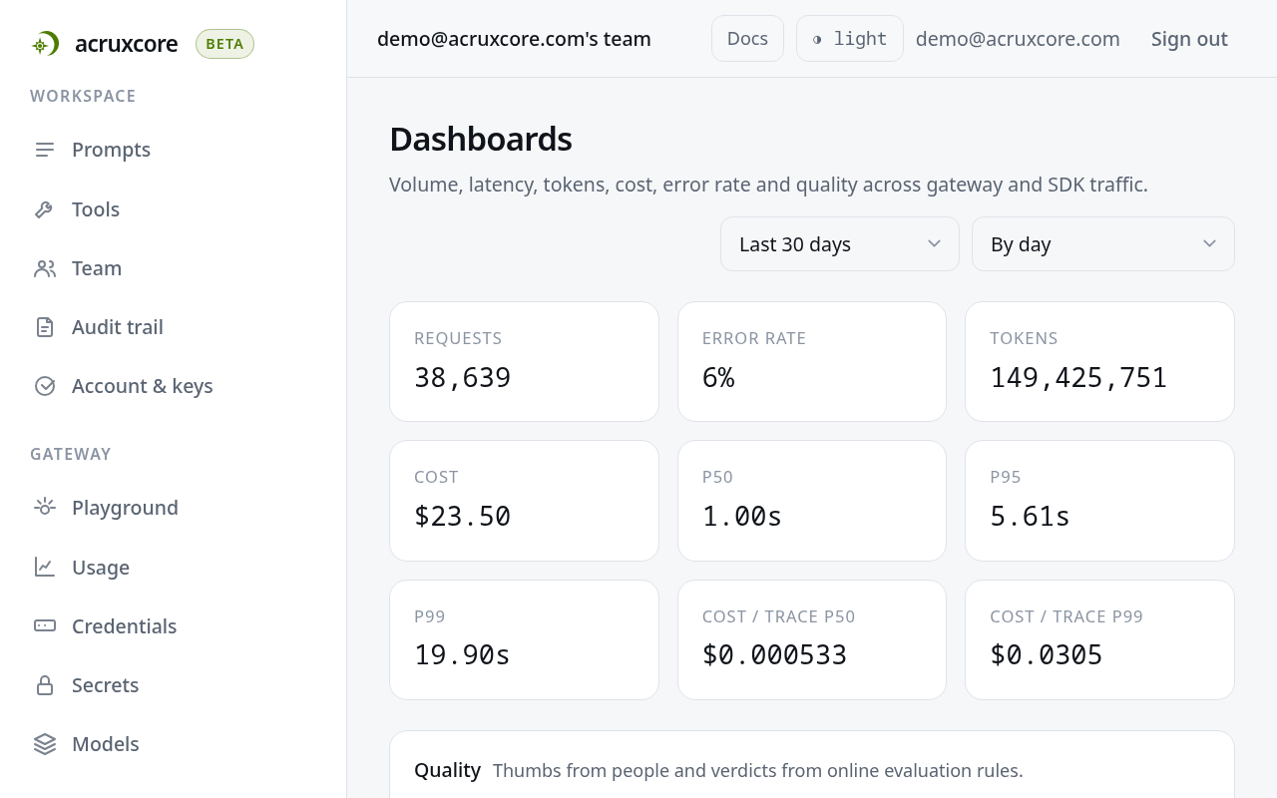Toggle the light theme switch
This screenshot has width=1277, height=798.
850,39
